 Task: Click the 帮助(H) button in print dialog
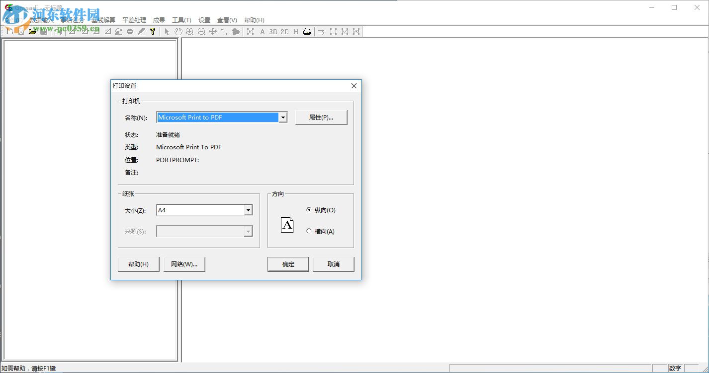[x=138, y=264]
